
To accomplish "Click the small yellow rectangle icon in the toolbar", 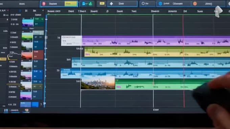I will click(102, 3).
